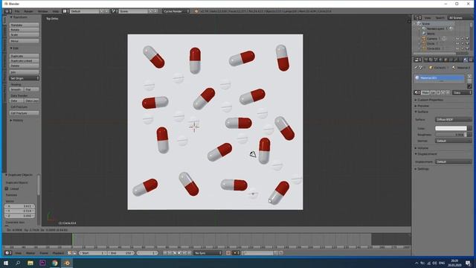The height and width of the screenshot is (268, 476).
Task: Click the Z vector field in Duplicate Objects
Action: [x=20, y=216]
